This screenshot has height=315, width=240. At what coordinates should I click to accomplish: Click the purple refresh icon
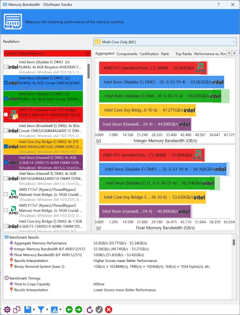coord(89,310)
